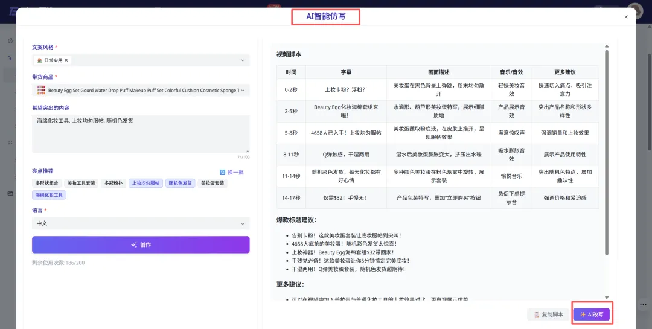The height and width of the screenshot is (329, 652).
Task: Open the 带货商品 product dropdown
Action: [x=243, y=90]
